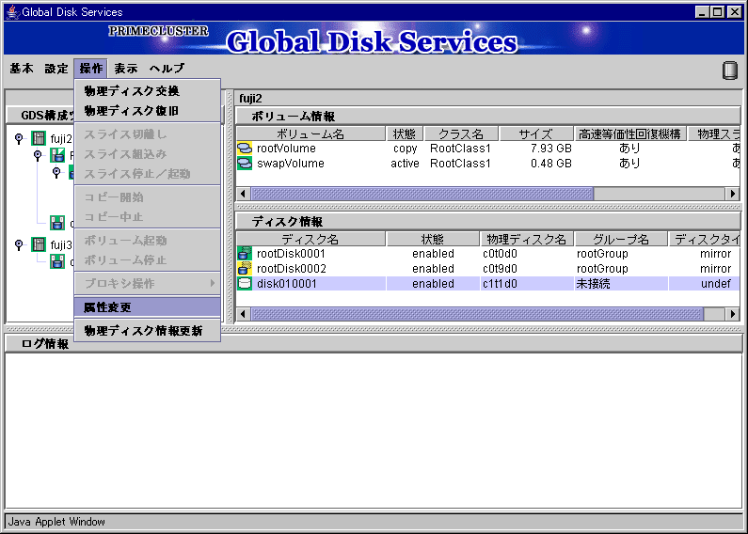Screen dimensions: 748x534
Task: Click クラス名 column header
Action: pos(461,134)
